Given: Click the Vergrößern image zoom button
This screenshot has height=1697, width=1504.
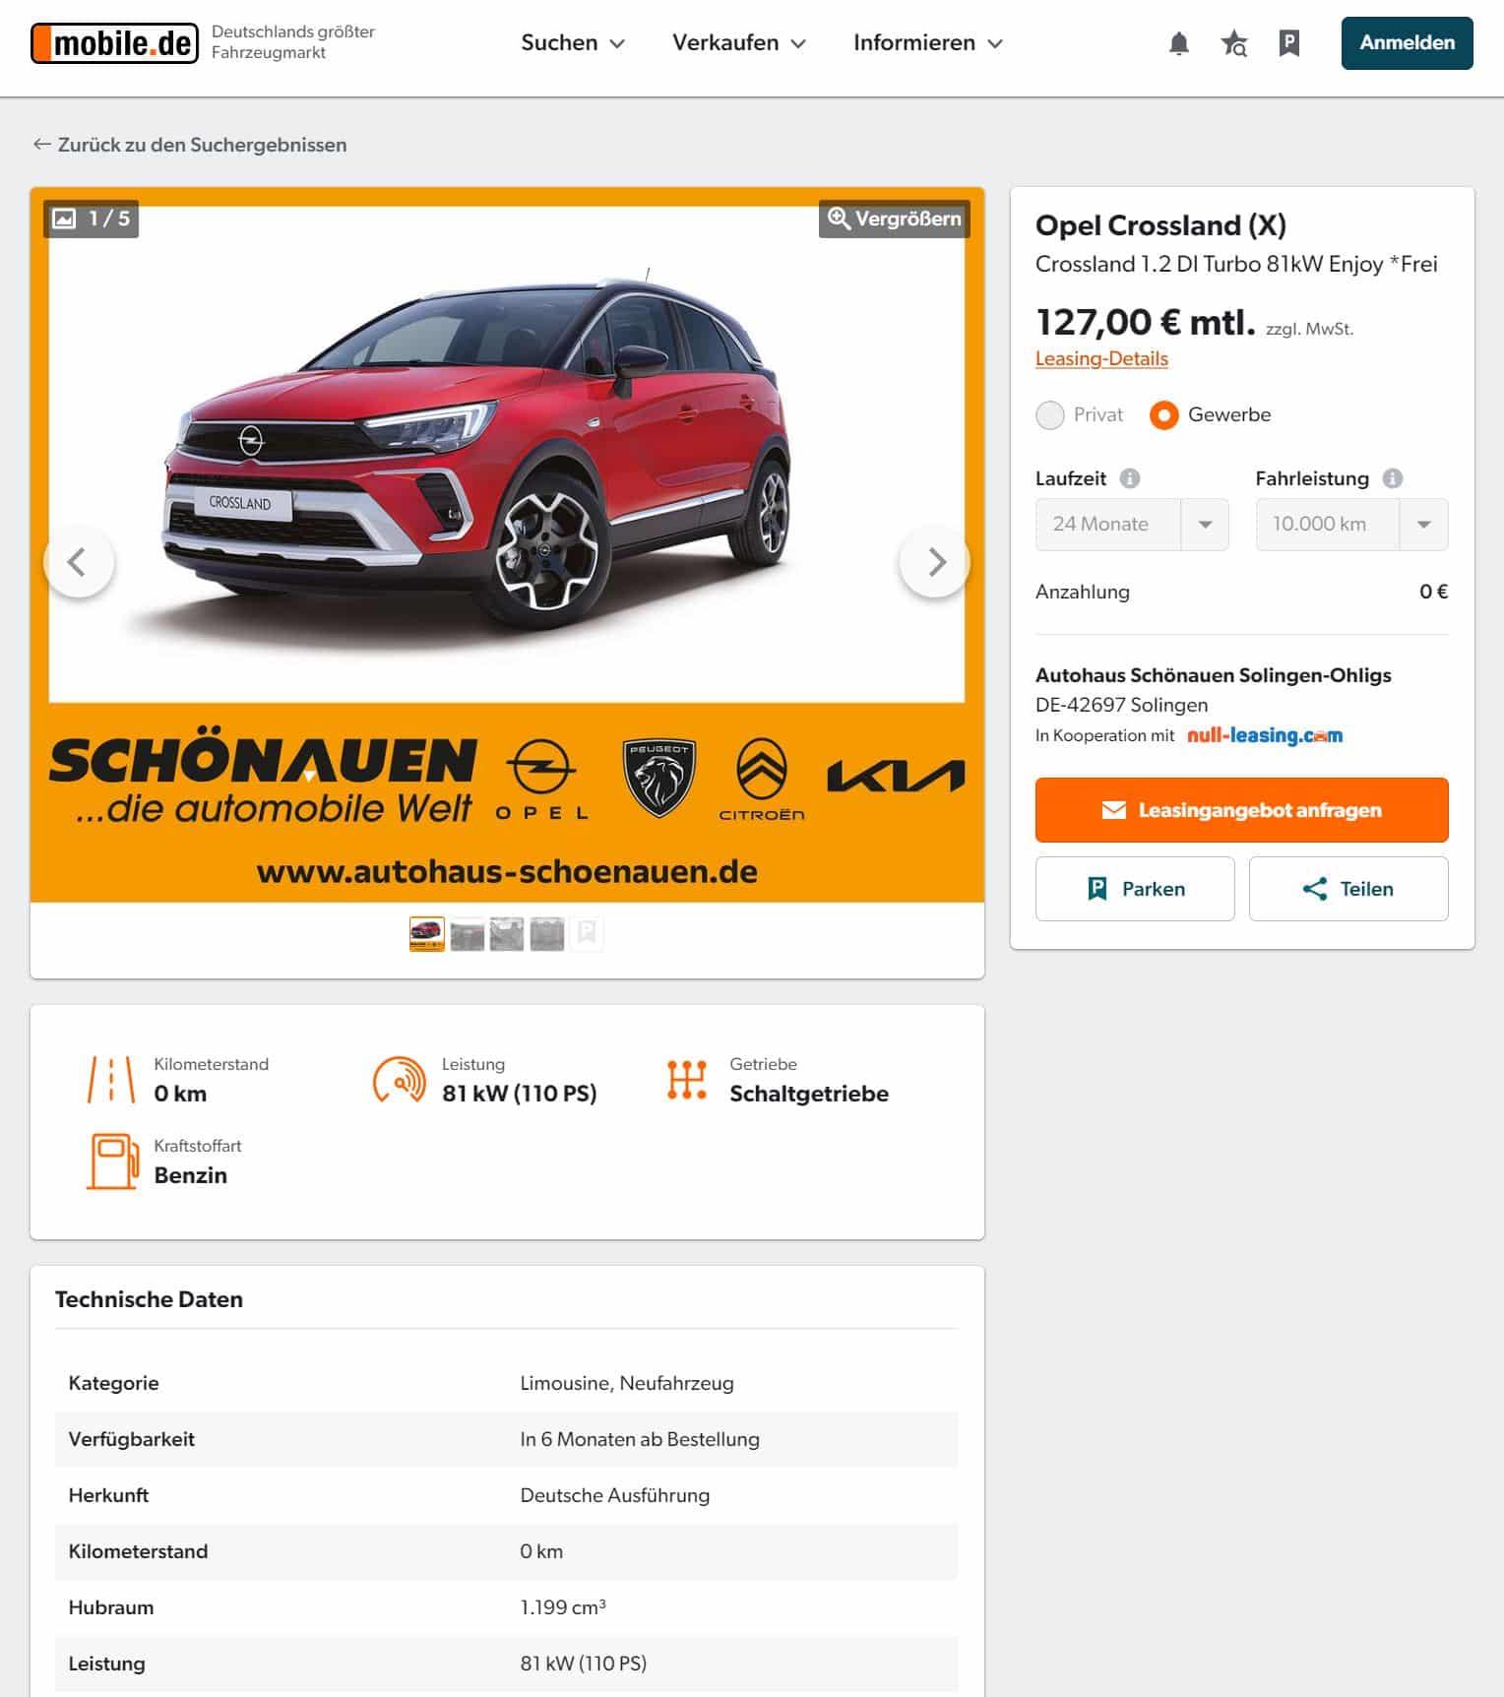Looking at the screenshot, I should coord(894,219).
